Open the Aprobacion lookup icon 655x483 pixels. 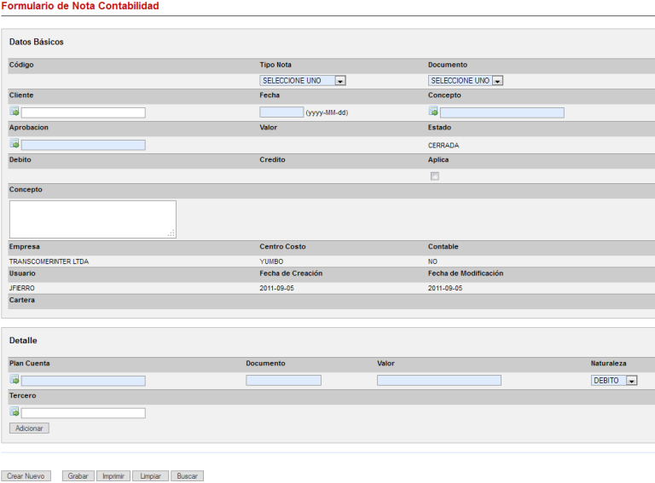[x=14, y=144]
